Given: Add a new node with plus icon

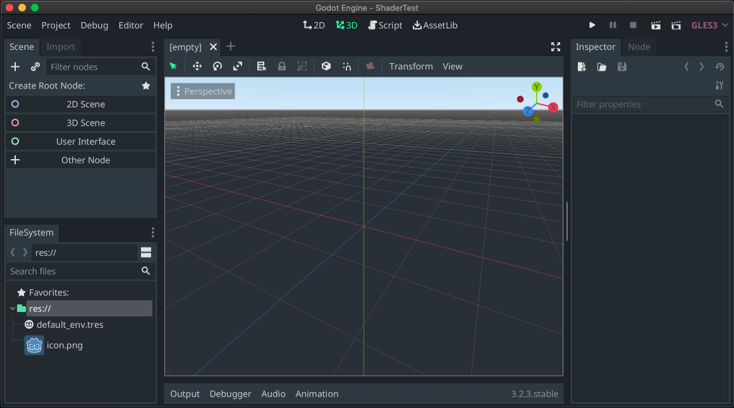Looking at the screenshot, I should point(15,67).
